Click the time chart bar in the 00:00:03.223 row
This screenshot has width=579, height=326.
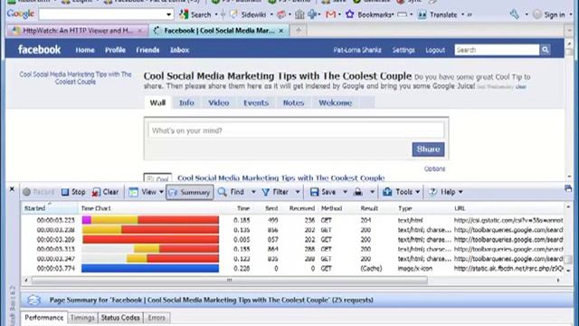[x=150, y=220]
